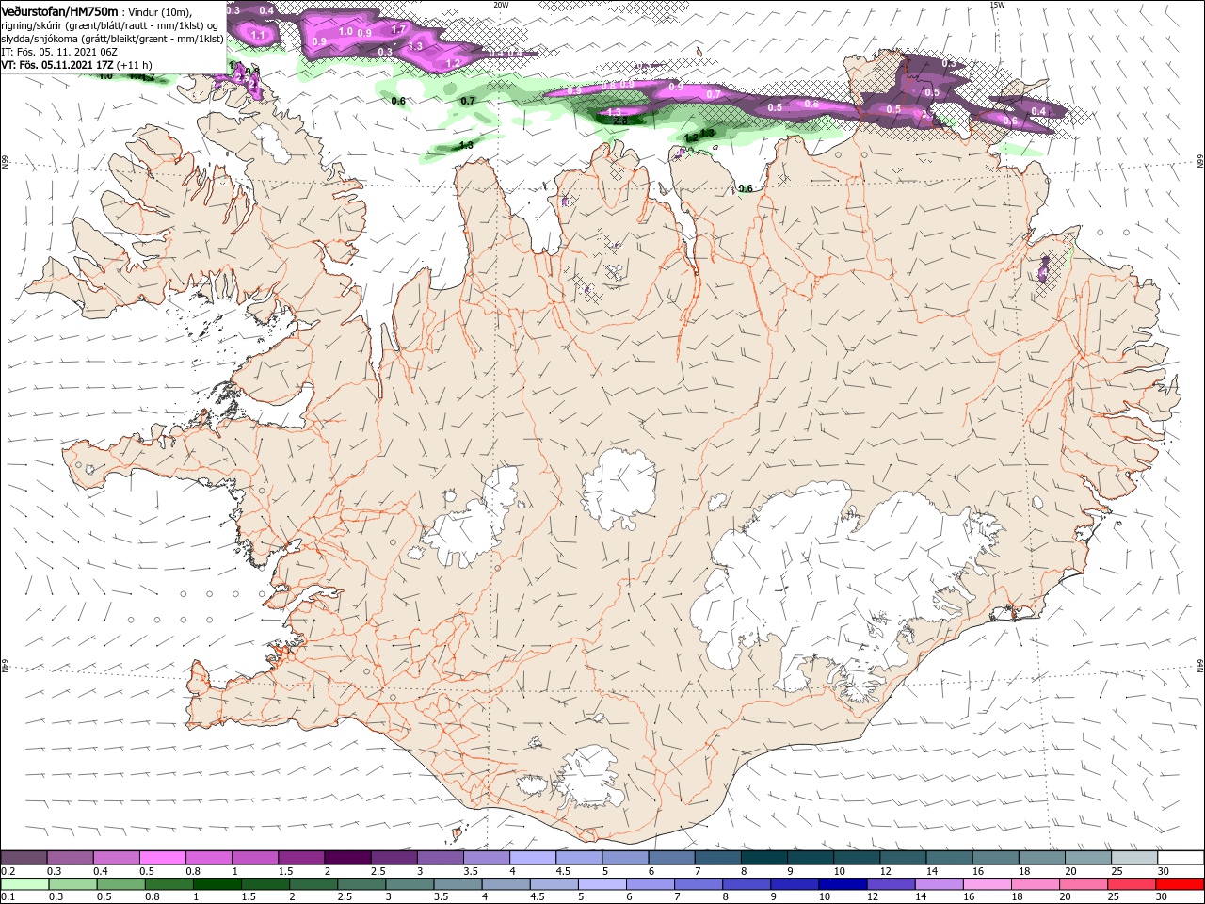Pick the top legend swatch between 0.2 and 0.3
Image resolution: width=1205 pixels, height=904 pixels.
[24, 858]
